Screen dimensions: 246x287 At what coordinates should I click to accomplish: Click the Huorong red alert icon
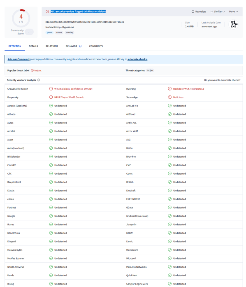pos(170,89)
